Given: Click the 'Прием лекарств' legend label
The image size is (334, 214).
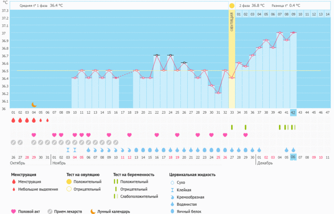Looking at the screenshot, I should point(68,211).
